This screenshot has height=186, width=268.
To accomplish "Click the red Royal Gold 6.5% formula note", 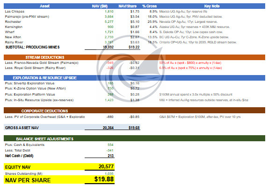I will pyautogui.click(x=190, y=68).
